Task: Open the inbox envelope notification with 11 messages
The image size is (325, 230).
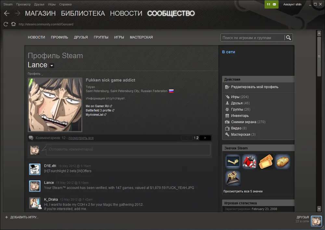Action: point(271,4)
